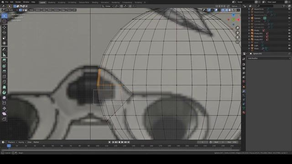This screenshot has height=164, width=292.
Task: Select the Annotate pencil tool
Action: 4,50
